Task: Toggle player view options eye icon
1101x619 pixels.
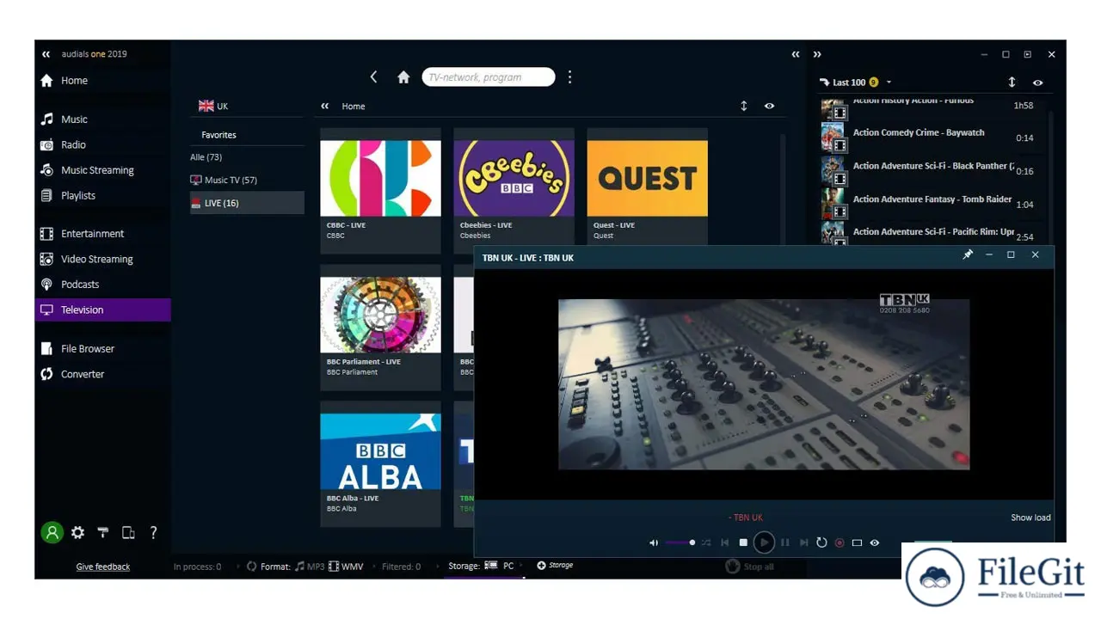Action: click(x=875, y=542)
